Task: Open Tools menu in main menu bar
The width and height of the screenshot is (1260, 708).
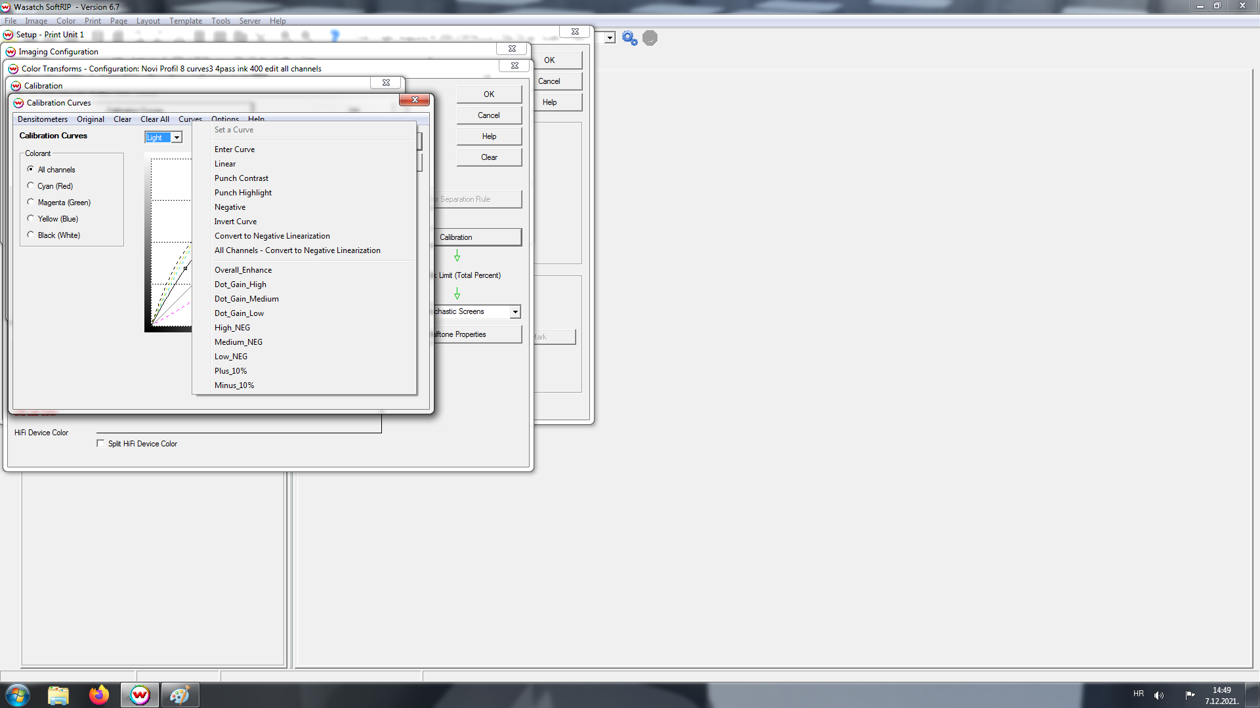Action: click(220, 21)
